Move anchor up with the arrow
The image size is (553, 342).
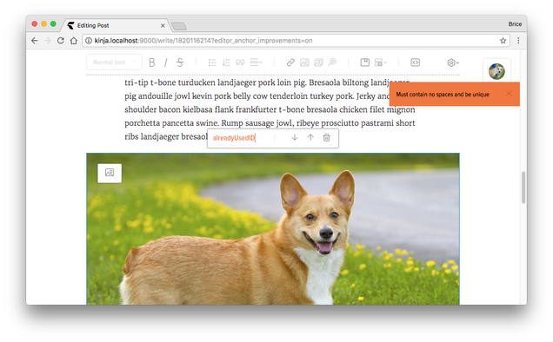point(310,137)
